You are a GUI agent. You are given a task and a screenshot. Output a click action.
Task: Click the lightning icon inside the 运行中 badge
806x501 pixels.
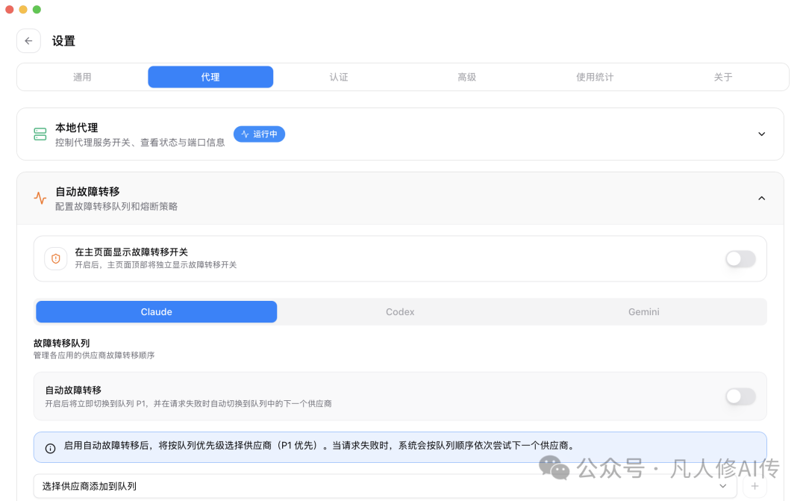pyautogui.click(x=246, y=134)
